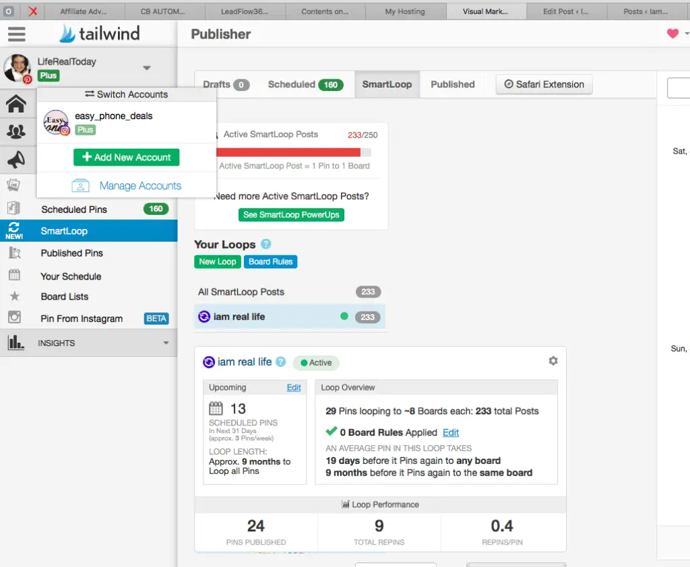Click the 0.4 Repins/Pin stat
This screenshot has width=690, height=567.
pyautogui.click(x=502, y=532)
